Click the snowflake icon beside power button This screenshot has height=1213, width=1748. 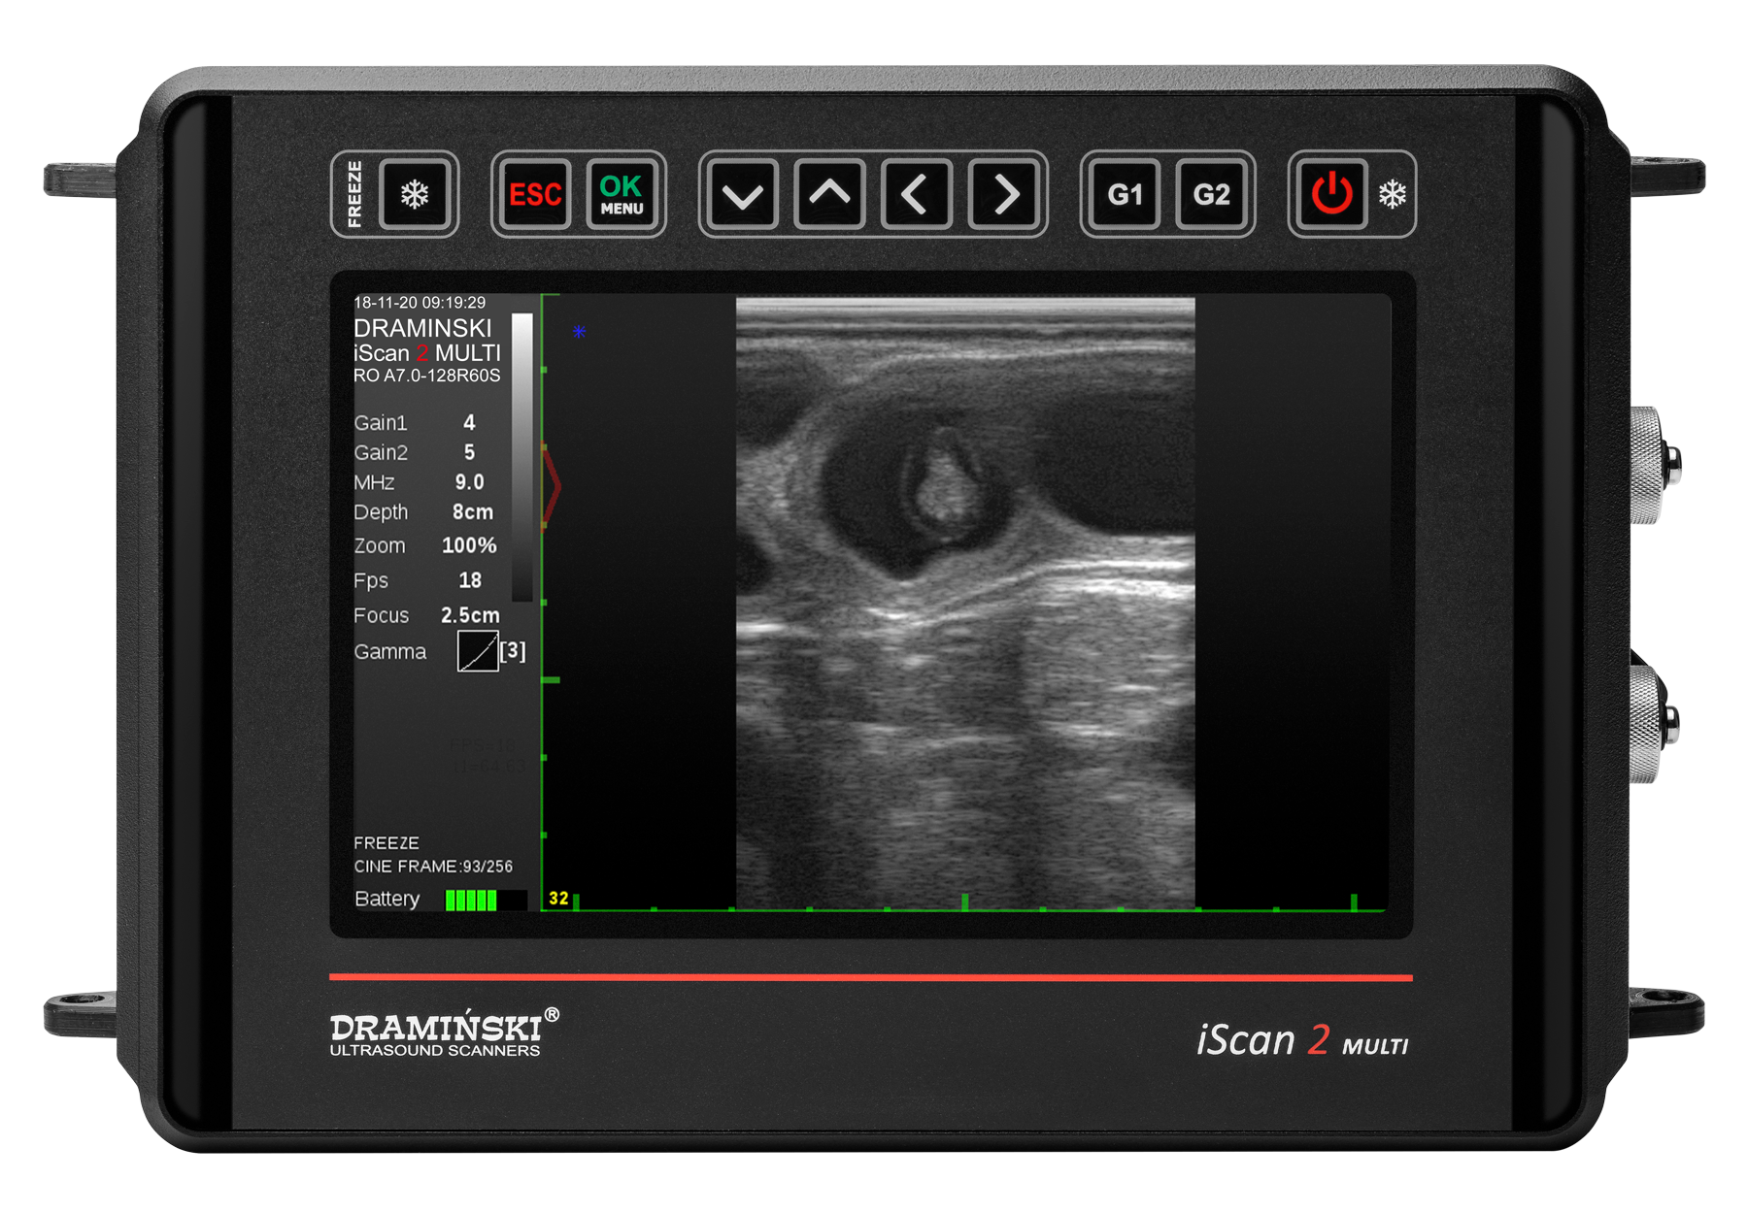(x=1393, y=194)
